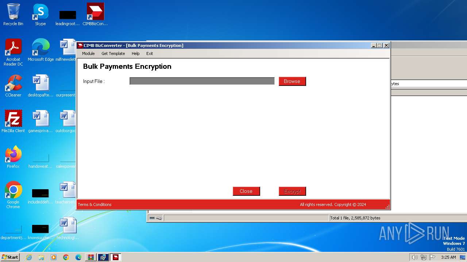Click the resize grip of BizConverter window

tap(387, 207)
